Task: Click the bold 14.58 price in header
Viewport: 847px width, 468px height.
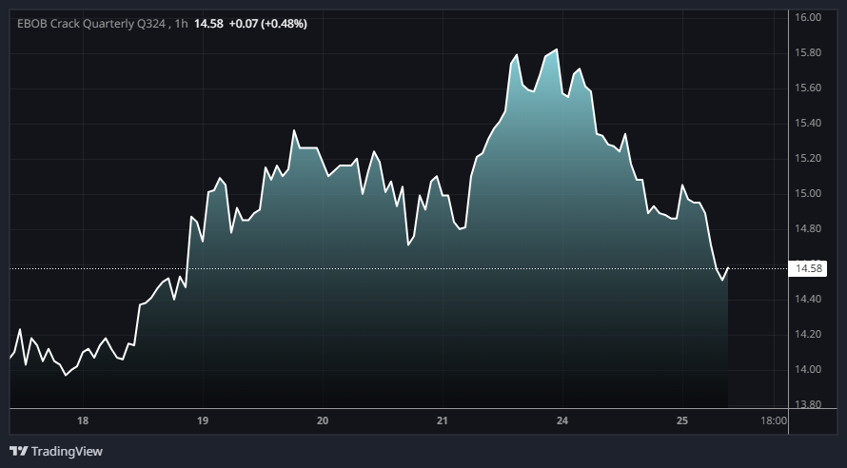Action: click(x=208, y=23)
